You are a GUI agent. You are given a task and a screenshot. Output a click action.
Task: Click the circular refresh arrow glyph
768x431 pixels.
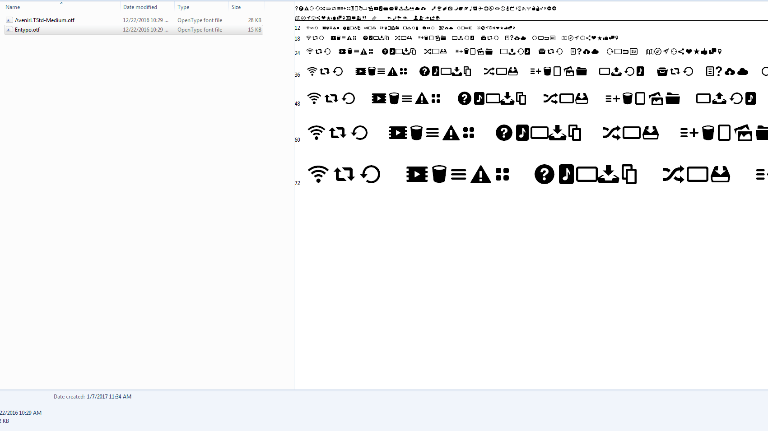tap(370, 174)
